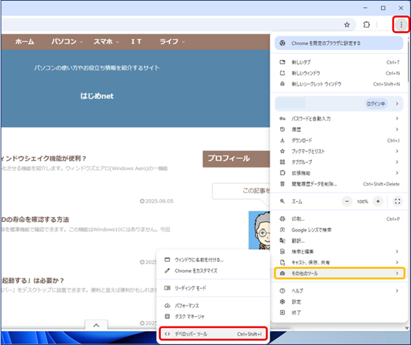Click the printer icon in menu
411x345 pixels.
coord(282,219)
